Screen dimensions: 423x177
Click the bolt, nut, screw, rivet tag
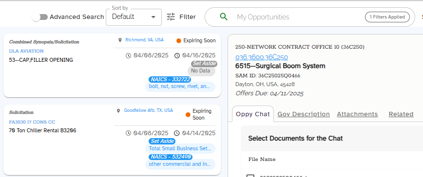[180, 87]
